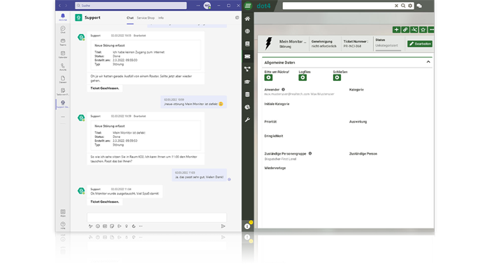Open wrench tools in dot4 sidebar
489x264 pixels.
[247, 120]
